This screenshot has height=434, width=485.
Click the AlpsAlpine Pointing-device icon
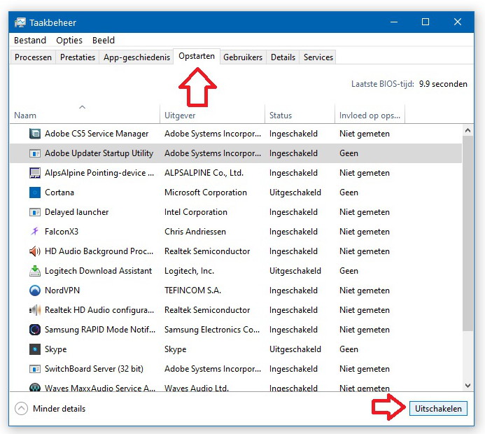[x=35, y=173]
